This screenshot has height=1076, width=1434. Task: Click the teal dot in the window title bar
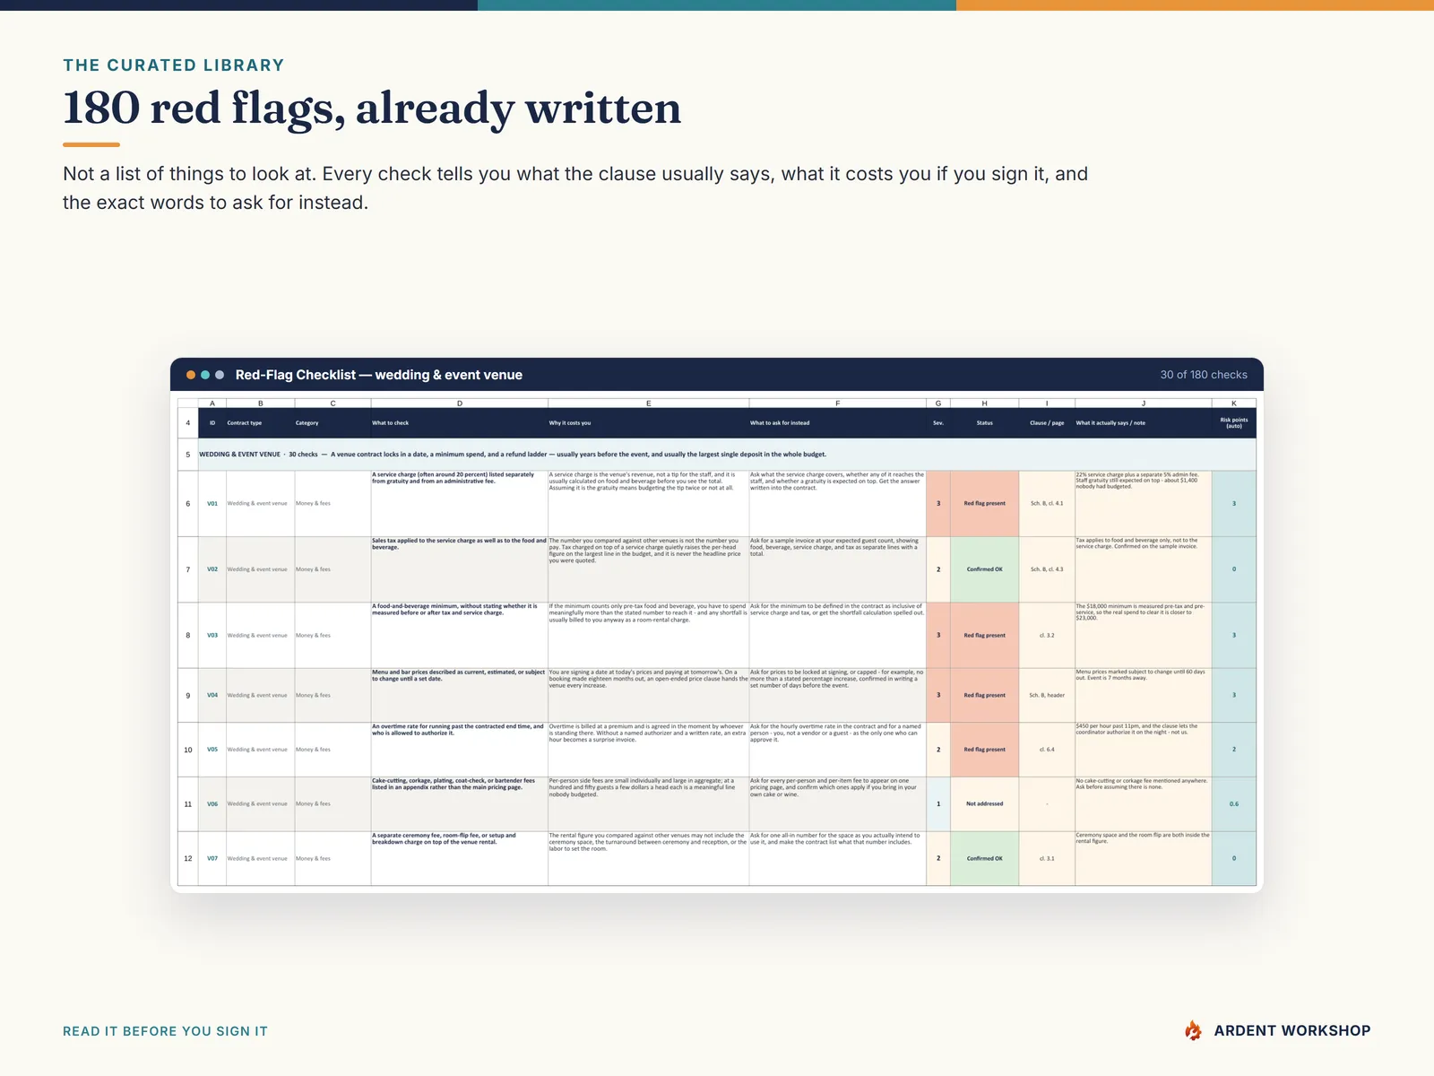(205, 375)
